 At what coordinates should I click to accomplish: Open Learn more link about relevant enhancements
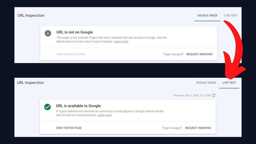tap(104, 115)
